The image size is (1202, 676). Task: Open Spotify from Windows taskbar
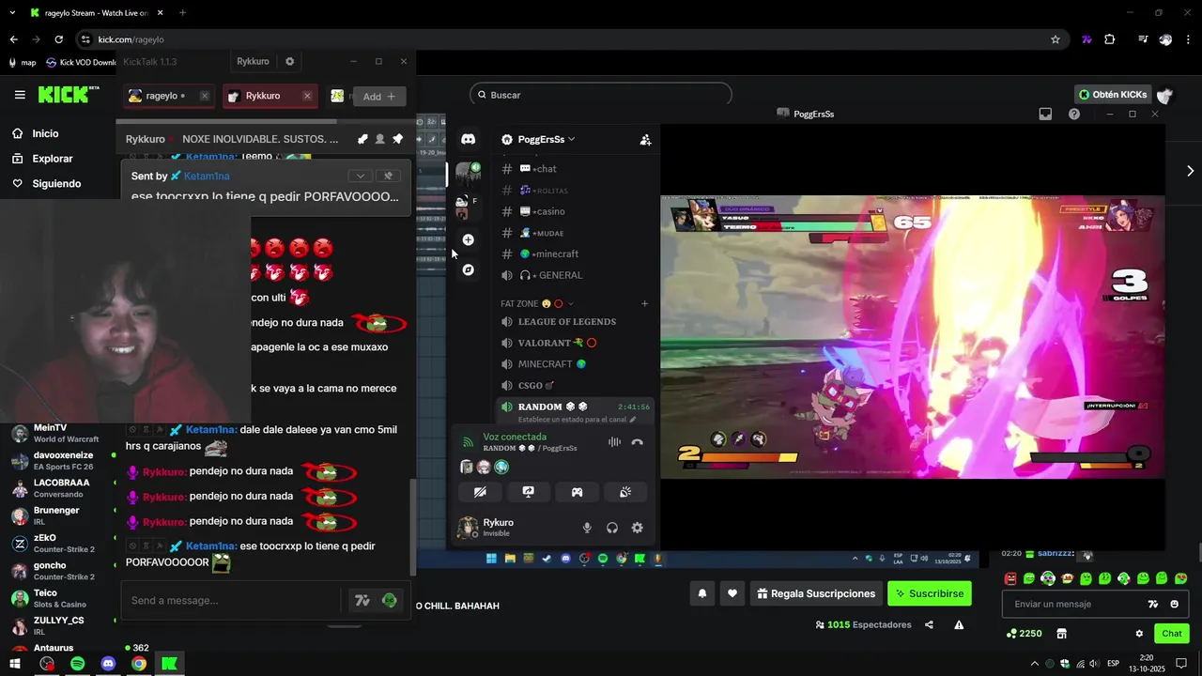[77, 664]
